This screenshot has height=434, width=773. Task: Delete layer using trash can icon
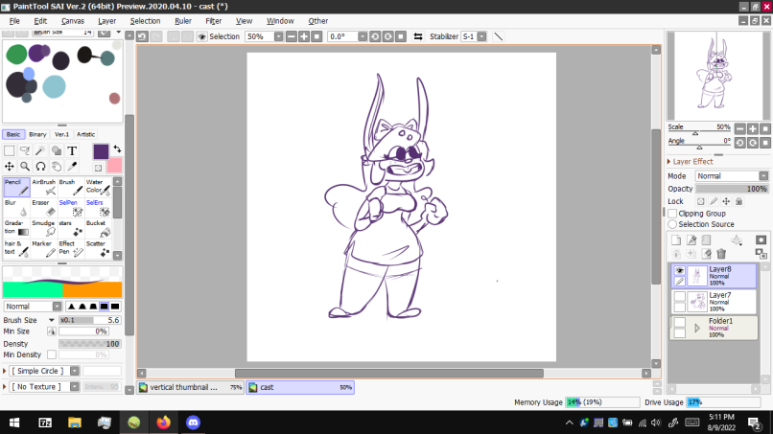point(721,254)
